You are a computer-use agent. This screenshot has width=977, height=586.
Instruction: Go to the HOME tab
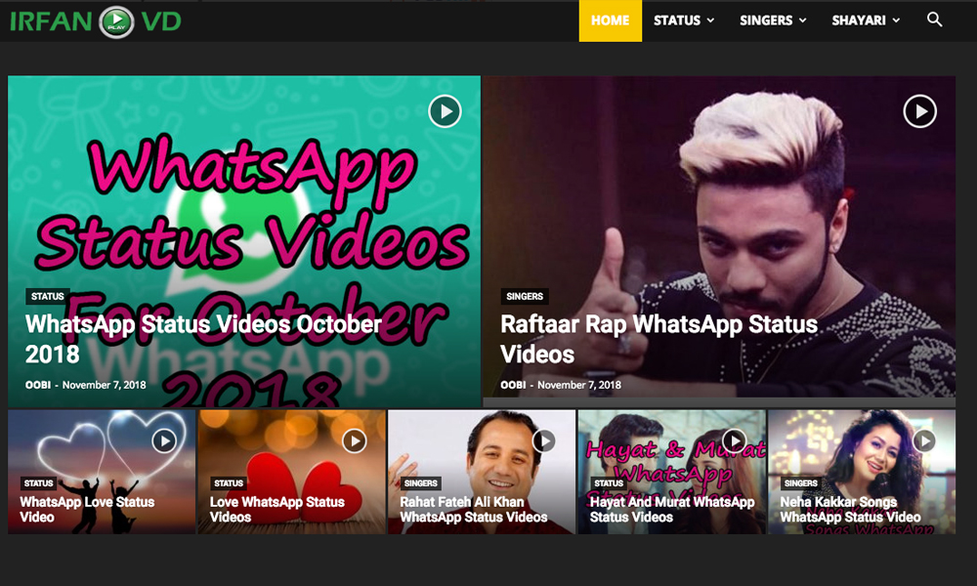tap(610, 21)
